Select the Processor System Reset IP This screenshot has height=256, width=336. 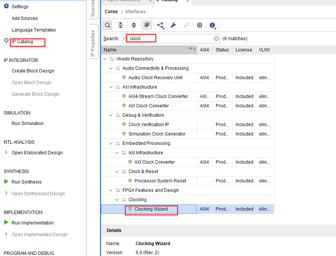pyautogui.click(x=160, y=181)
